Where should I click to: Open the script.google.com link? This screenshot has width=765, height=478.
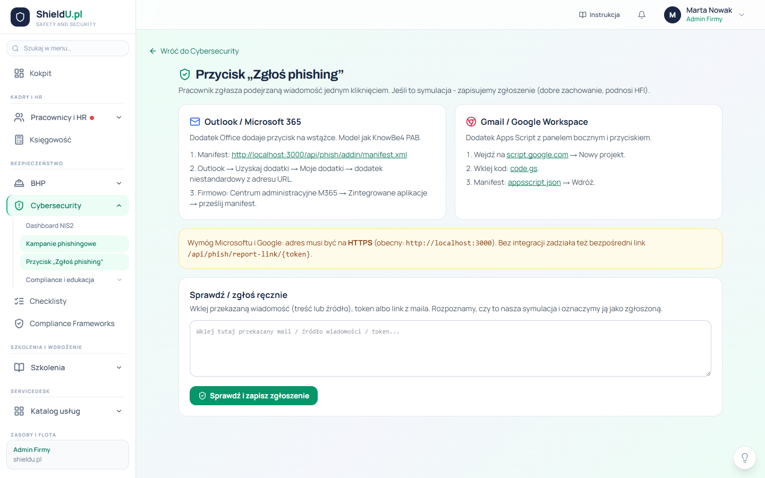tap(537, 155)
